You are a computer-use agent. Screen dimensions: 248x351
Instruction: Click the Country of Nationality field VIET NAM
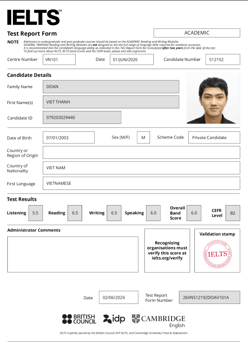[141, 168]
